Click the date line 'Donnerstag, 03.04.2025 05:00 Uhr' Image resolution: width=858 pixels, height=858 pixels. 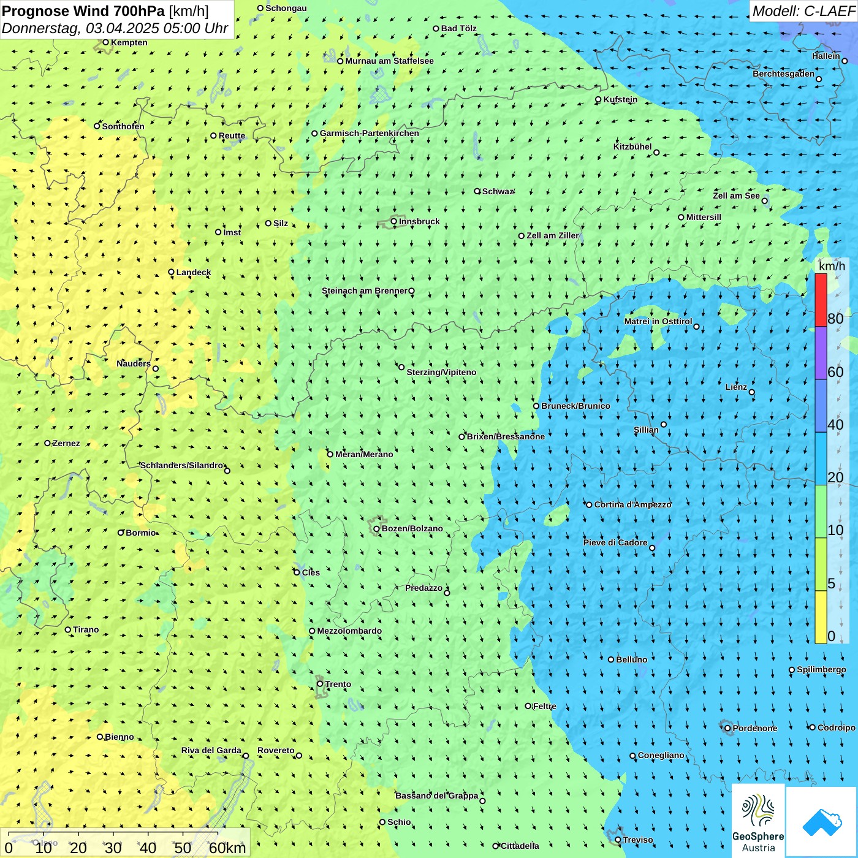(x=115, y=28)
